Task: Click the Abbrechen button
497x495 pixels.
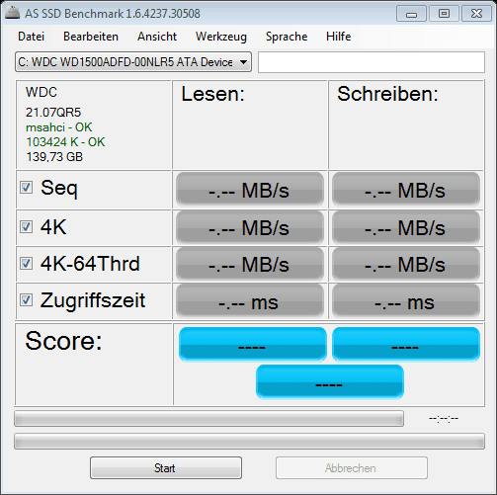Action: point(352,467)
